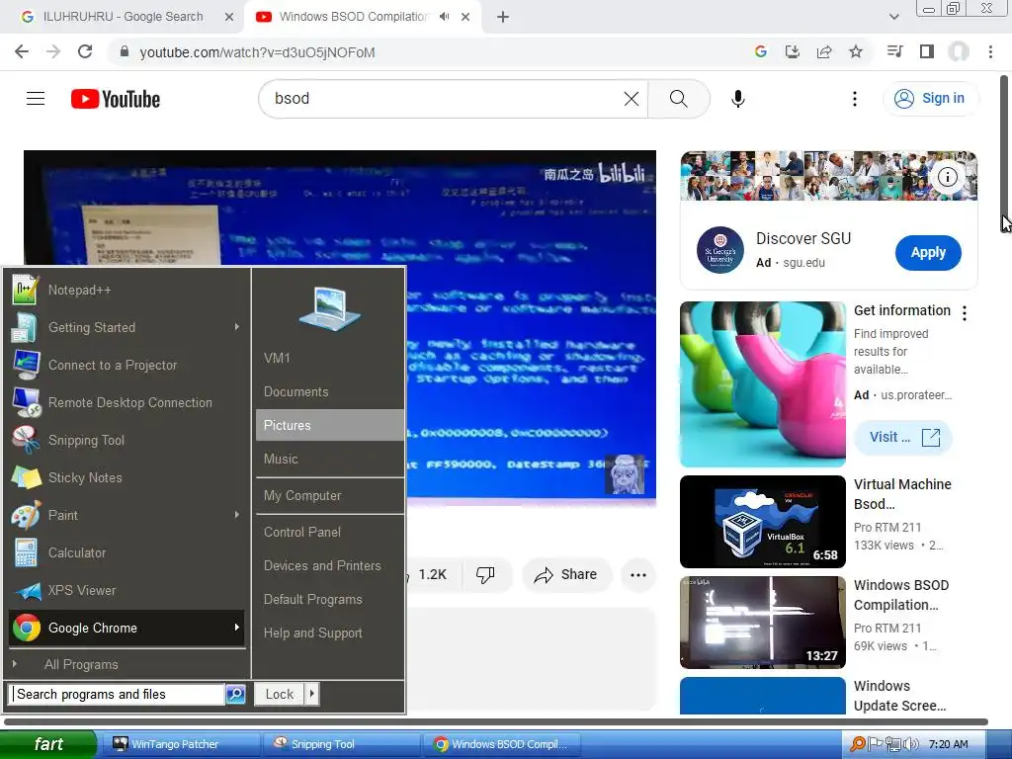The width and height of the screenshot is (1012, 759).
Task: Click the Chrome share page icon
Action: [x=824, y=51]
